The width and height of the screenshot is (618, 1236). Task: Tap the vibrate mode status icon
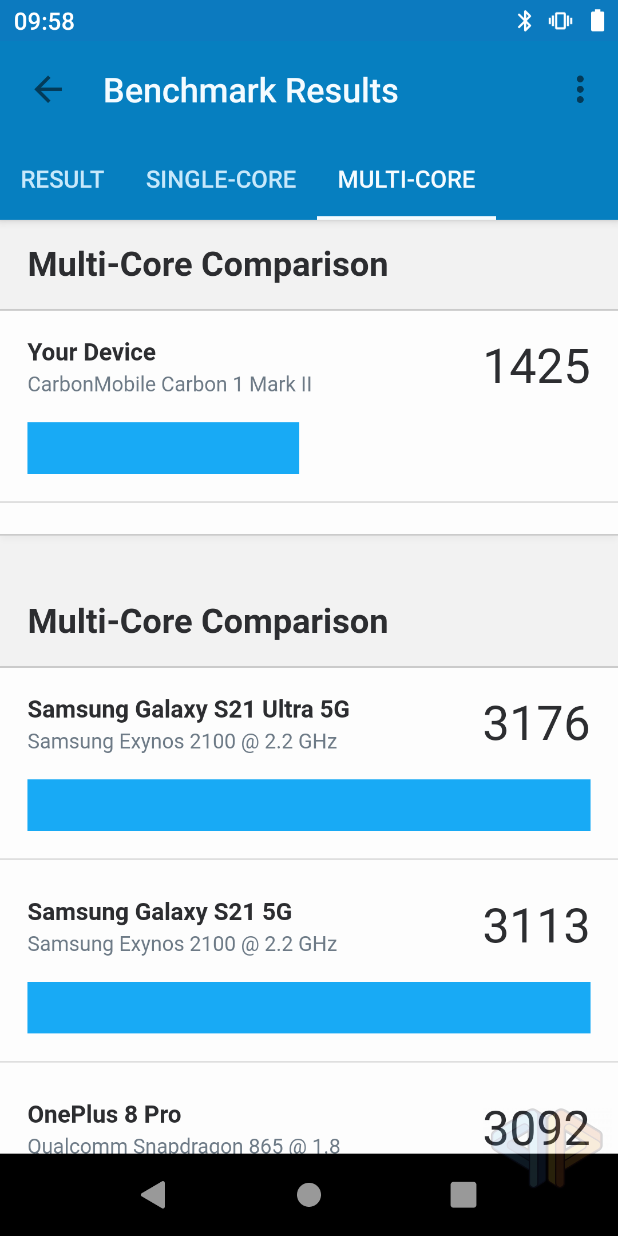point(560,21)
